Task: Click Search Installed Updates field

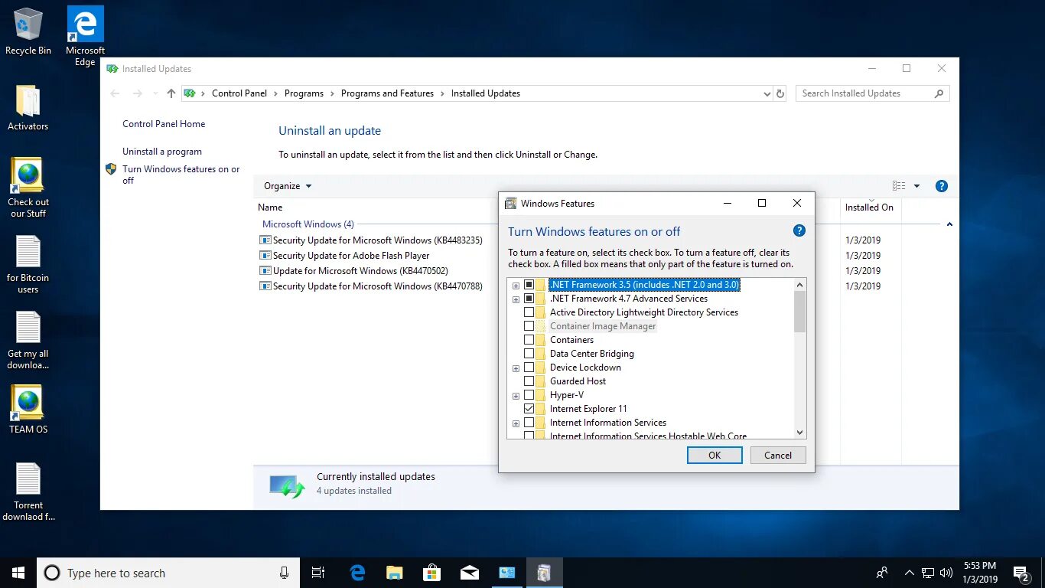Action: tap(873, 93)
